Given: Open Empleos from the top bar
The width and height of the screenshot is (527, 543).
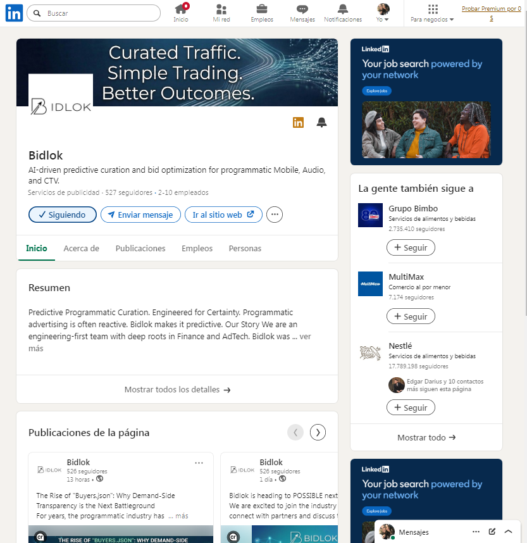Looking at the screenshot, I should pos(262,13).
